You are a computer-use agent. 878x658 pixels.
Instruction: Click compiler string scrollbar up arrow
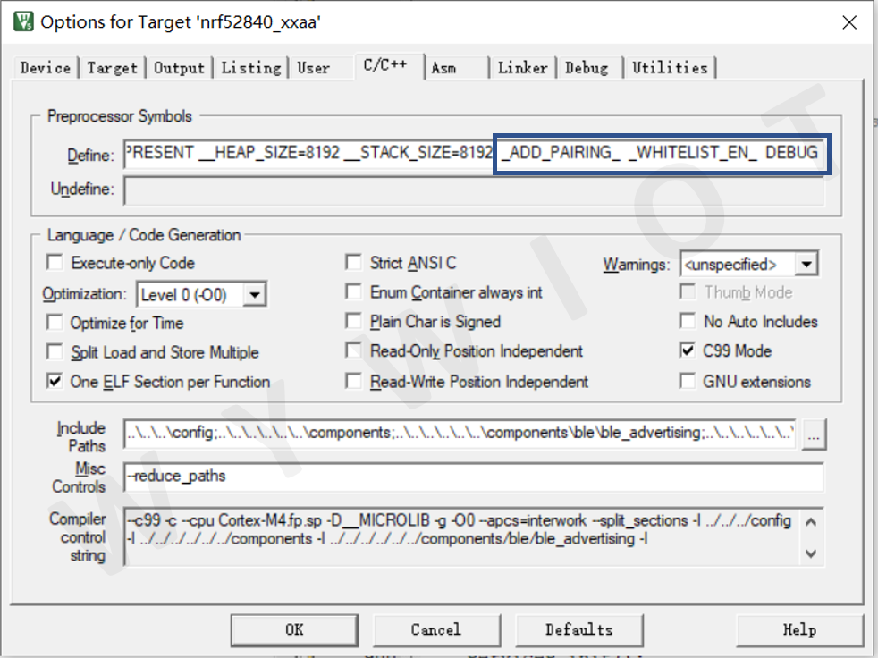coord(811,522)
